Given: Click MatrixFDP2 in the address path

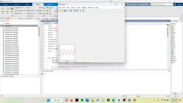Looking at the screenshot, I should click(x=29, y=18).
